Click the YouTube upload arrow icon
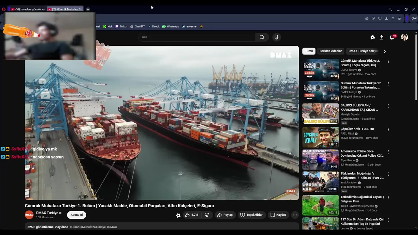Viewport: 418px width, 235px height. [381, 37]
